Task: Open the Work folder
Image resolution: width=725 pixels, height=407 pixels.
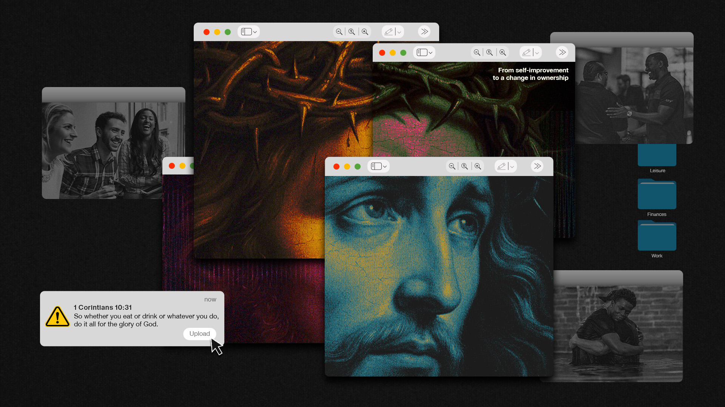Action: [657, 236]
